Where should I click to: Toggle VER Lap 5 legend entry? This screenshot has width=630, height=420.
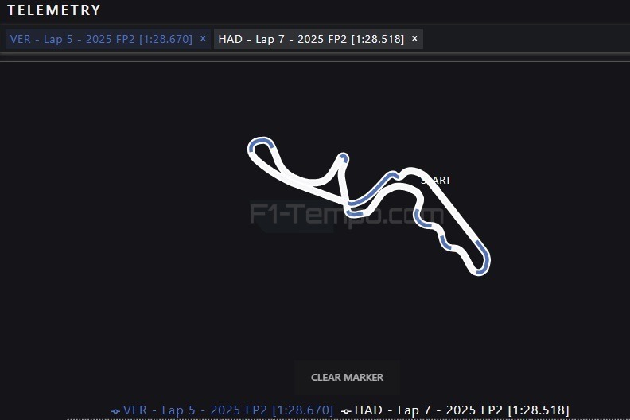point(222,410)
